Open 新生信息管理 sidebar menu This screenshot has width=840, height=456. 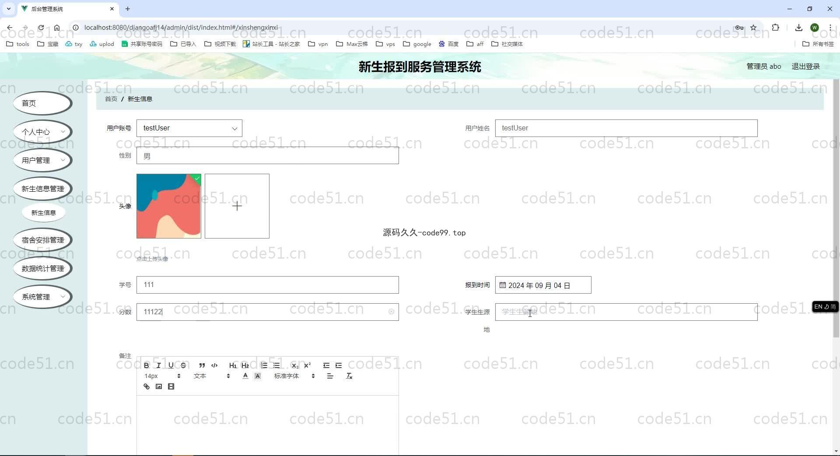pyautogui.click(x=43, y=189)
